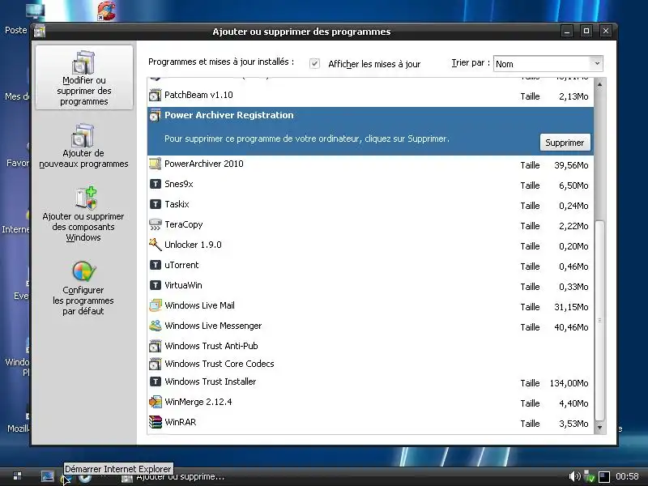This screenshot has width=648, height=486.
Task: Open Ajouter ou supprimer des composants Windows
Action: 83,214
